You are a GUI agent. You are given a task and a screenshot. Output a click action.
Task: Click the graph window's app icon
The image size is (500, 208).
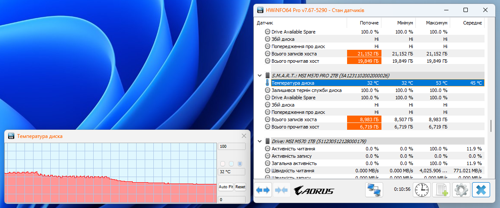click(11, 136)
